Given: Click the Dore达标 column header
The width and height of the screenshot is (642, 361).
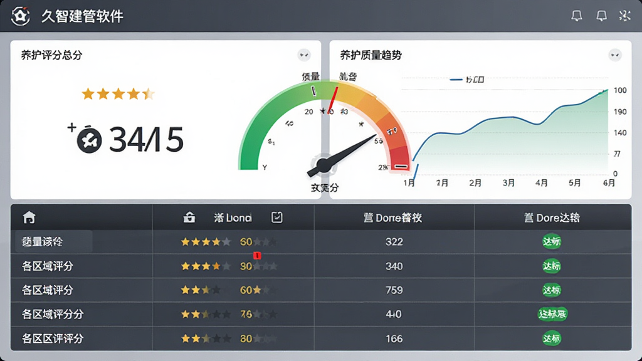Looking at the screenshot, I should tap(552, 217).
